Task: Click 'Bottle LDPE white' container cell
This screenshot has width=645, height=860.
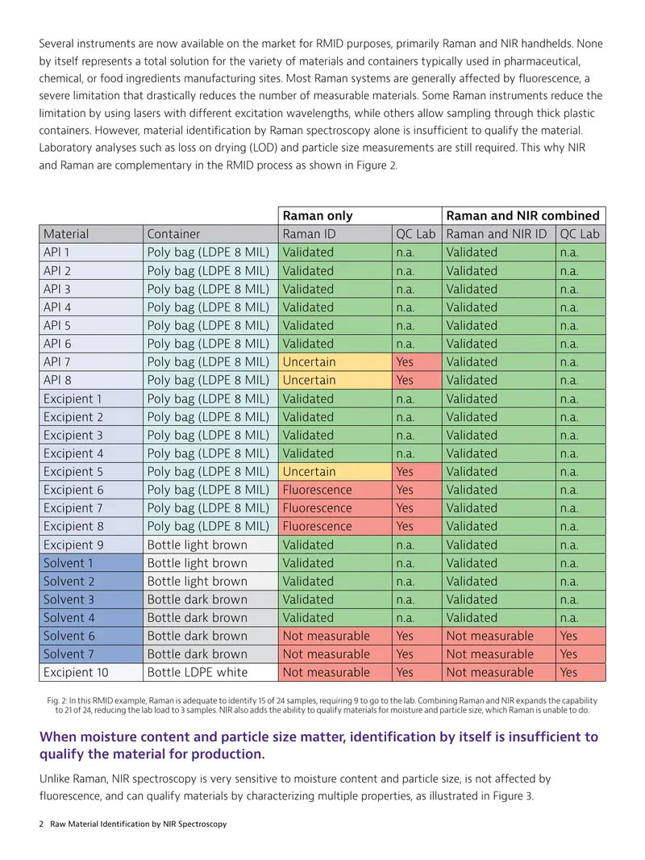Action: [x=210, y=672]
